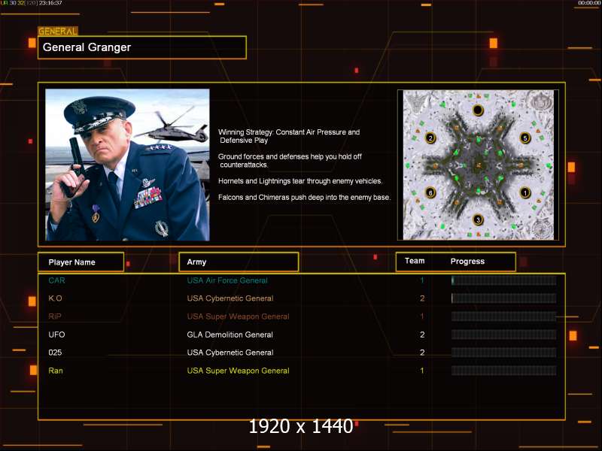The image size is (602, 451).
Task: Click the Team column header
Action: (415, 261)
